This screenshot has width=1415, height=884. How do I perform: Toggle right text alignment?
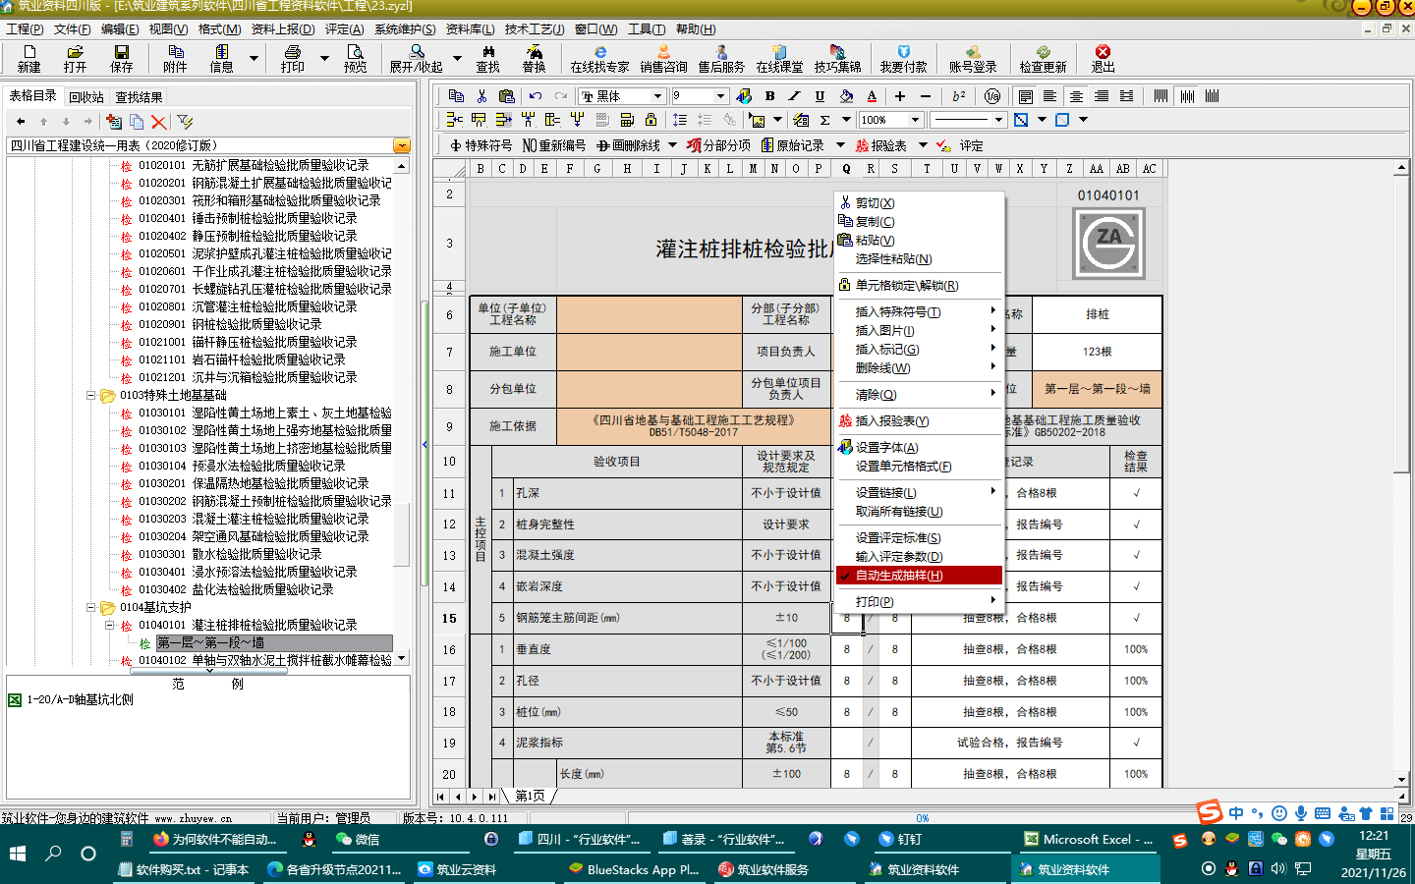coord(1102,95)
